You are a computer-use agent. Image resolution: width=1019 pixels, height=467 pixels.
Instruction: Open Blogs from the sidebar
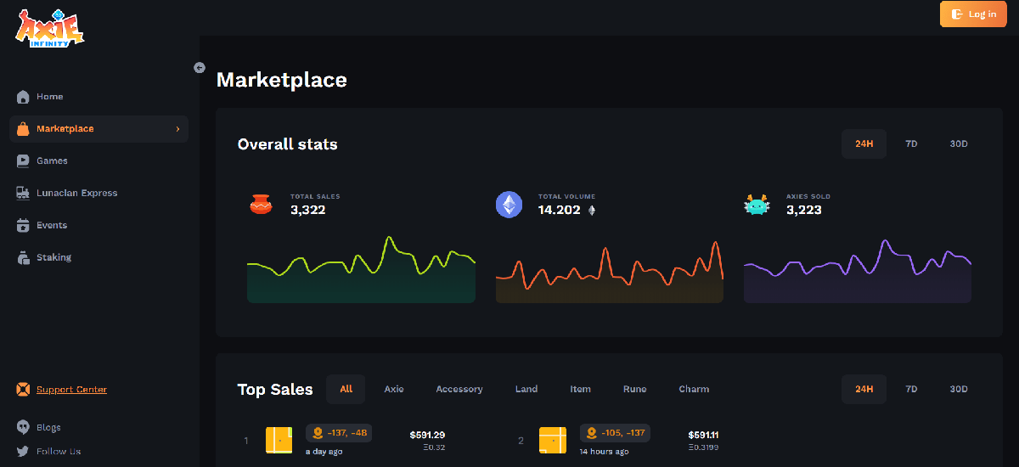(48, 428)
